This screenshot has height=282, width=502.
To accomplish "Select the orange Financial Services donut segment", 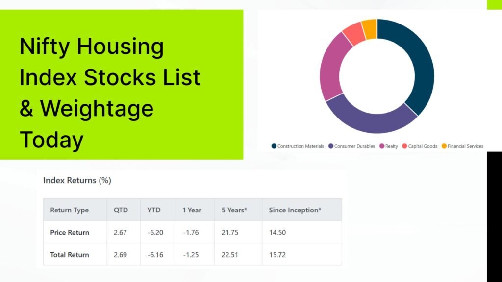I will [x=370, y=29].
